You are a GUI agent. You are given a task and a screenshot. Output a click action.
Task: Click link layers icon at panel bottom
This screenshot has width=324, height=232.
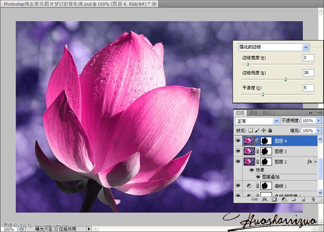254,199
